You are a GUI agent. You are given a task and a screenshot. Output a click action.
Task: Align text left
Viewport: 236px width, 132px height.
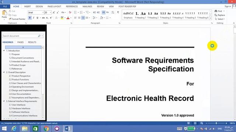coord(75,18)
